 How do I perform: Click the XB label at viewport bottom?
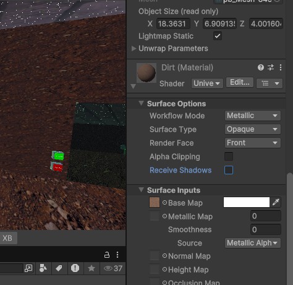tap(7, 238)
